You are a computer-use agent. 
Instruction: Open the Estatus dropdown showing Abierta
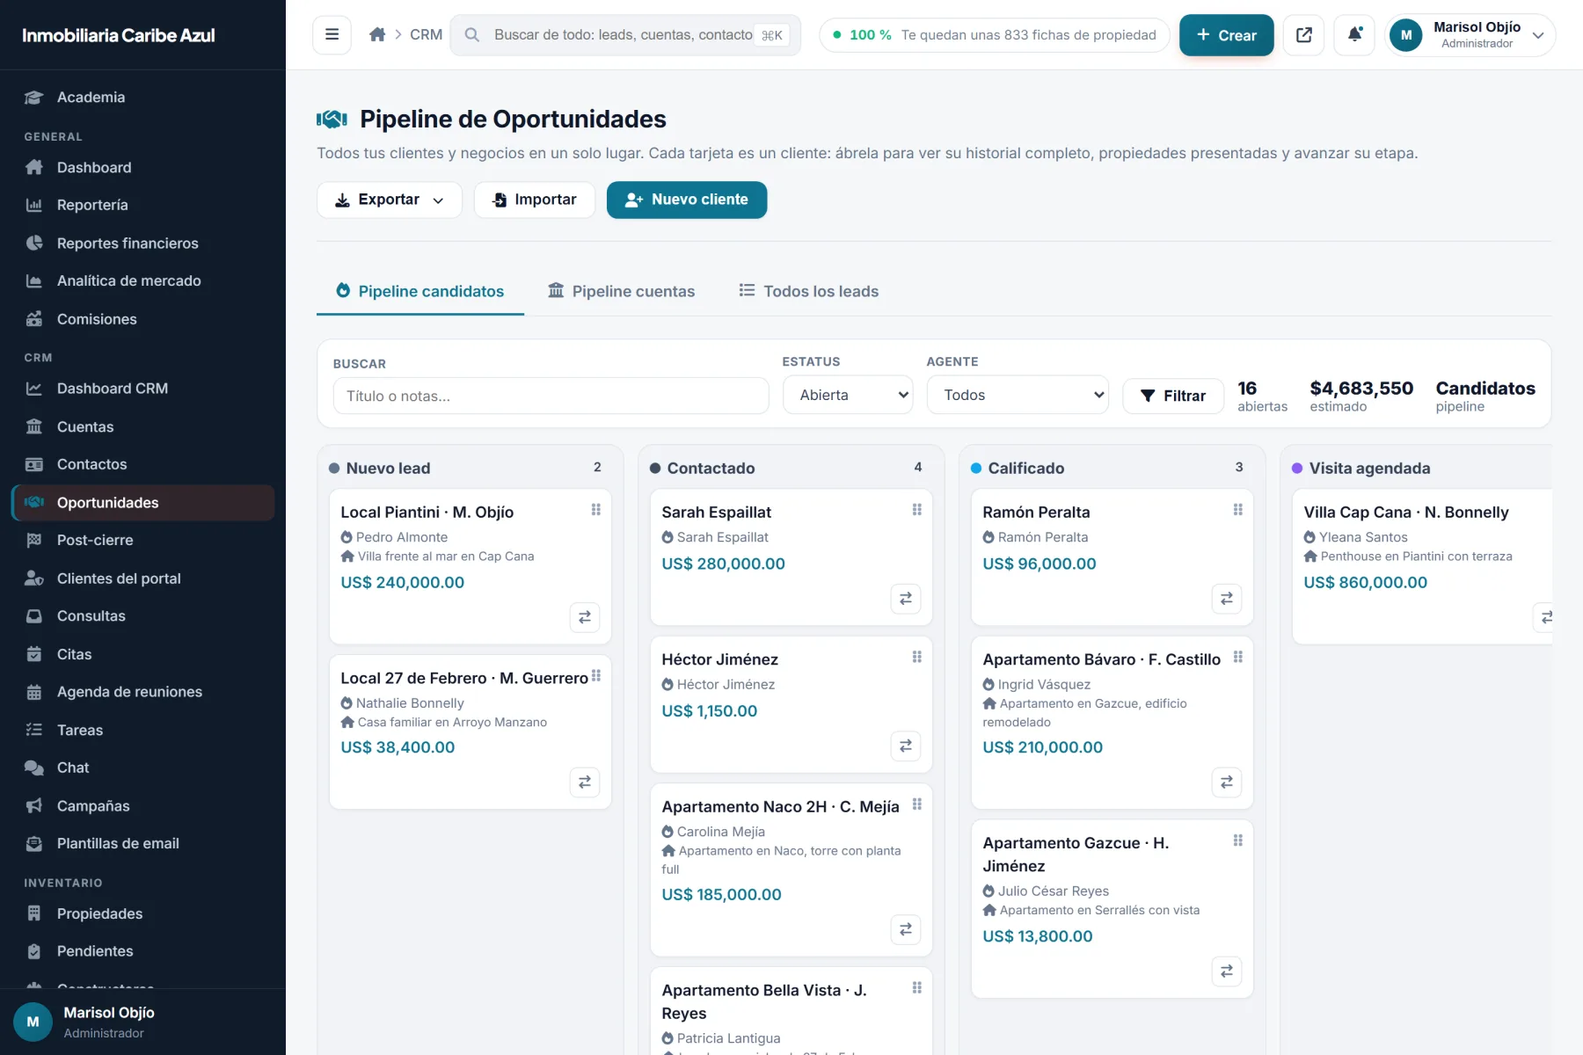pos(848,395)
